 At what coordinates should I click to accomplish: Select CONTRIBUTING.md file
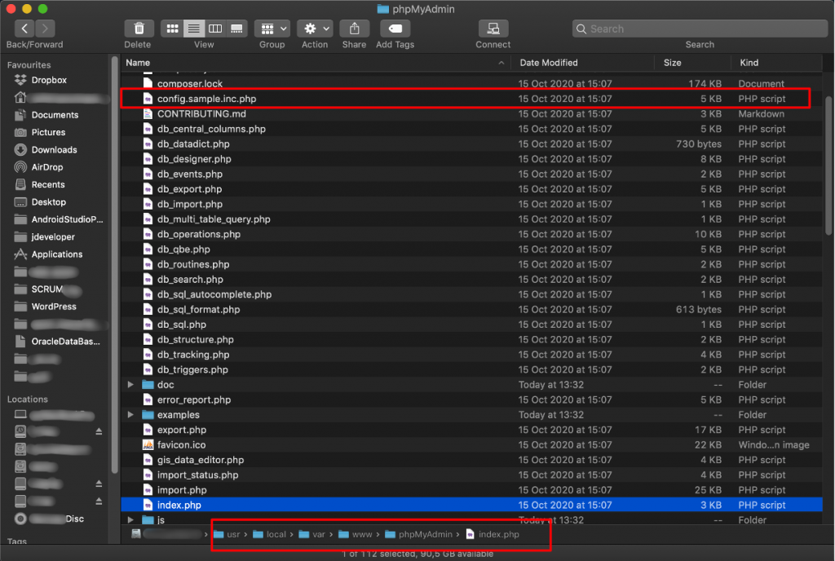pos(472,114)
